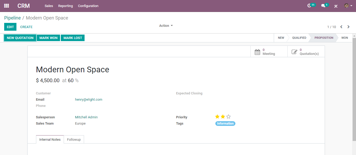Open the Reporting menu
The width and height of the screenshot is (356, 155).
pos(66,6)
